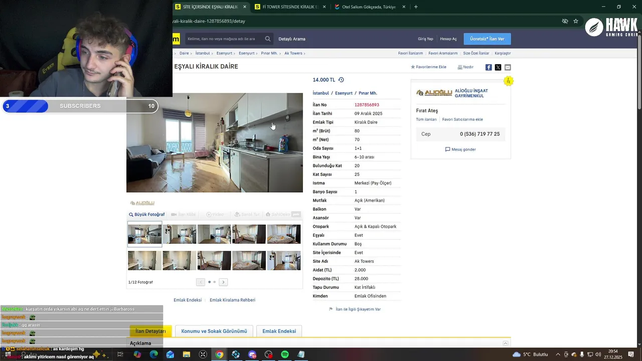Click the magnifier search icon in search box
The width and height of the screenshot is (642, 361).
[x=268, y=39]
